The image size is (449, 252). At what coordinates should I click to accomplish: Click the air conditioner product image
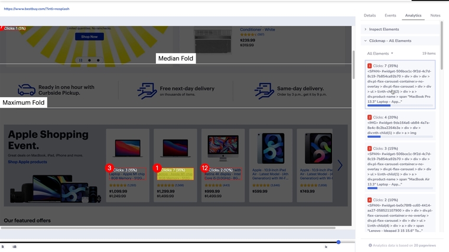[213, 40]
